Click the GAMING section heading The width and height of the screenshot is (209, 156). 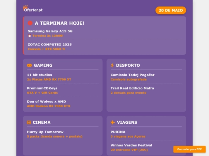point(43,65)
